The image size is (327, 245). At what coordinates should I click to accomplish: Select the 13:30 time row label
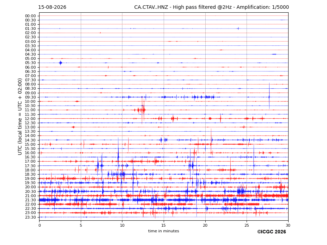click(x=30, y=132)
